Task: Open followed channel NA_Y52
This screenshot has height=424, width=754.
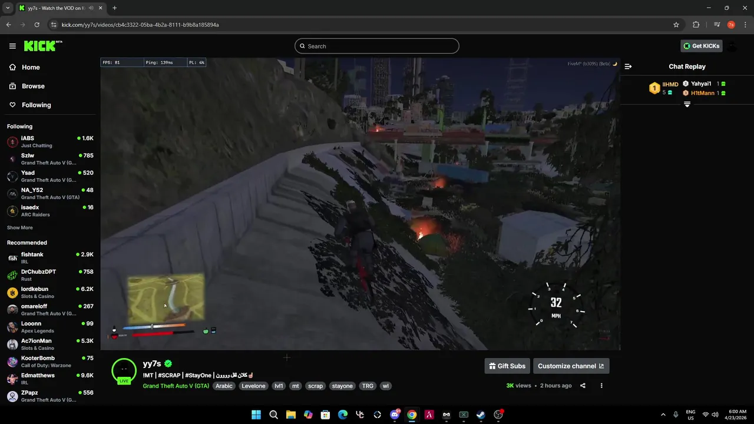Action: [x=50, y=193]
